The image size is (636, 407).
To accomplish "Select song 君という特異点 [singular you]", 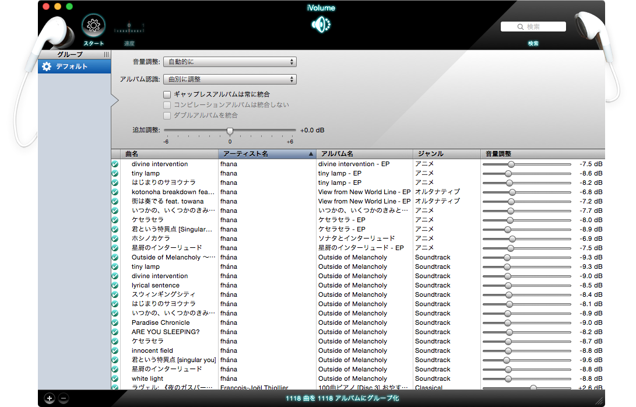I will [x=174, y=360].
